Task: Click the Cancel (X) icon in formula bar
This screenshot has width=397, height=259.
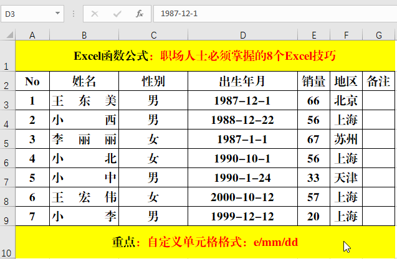Action: tap(95, 14)
